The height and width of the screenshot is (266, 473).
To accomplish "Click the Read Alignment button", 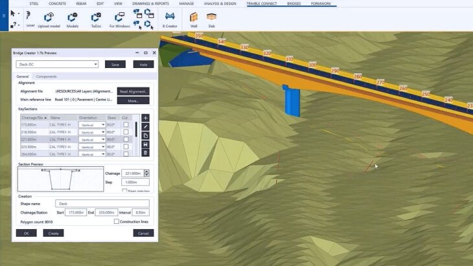I will click(x=133, y=91).
